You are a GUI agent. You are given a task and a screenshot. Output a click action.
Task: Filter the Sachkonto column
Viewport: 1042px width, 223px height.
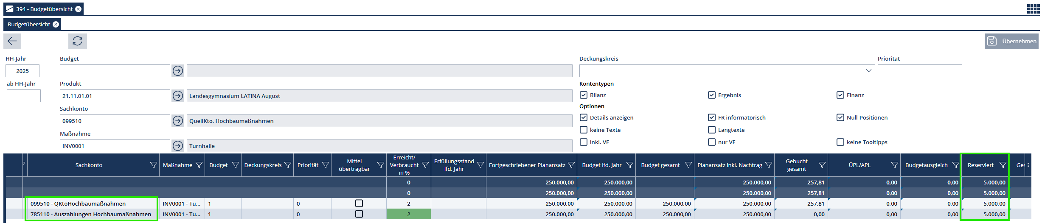[x=153, y=165]
